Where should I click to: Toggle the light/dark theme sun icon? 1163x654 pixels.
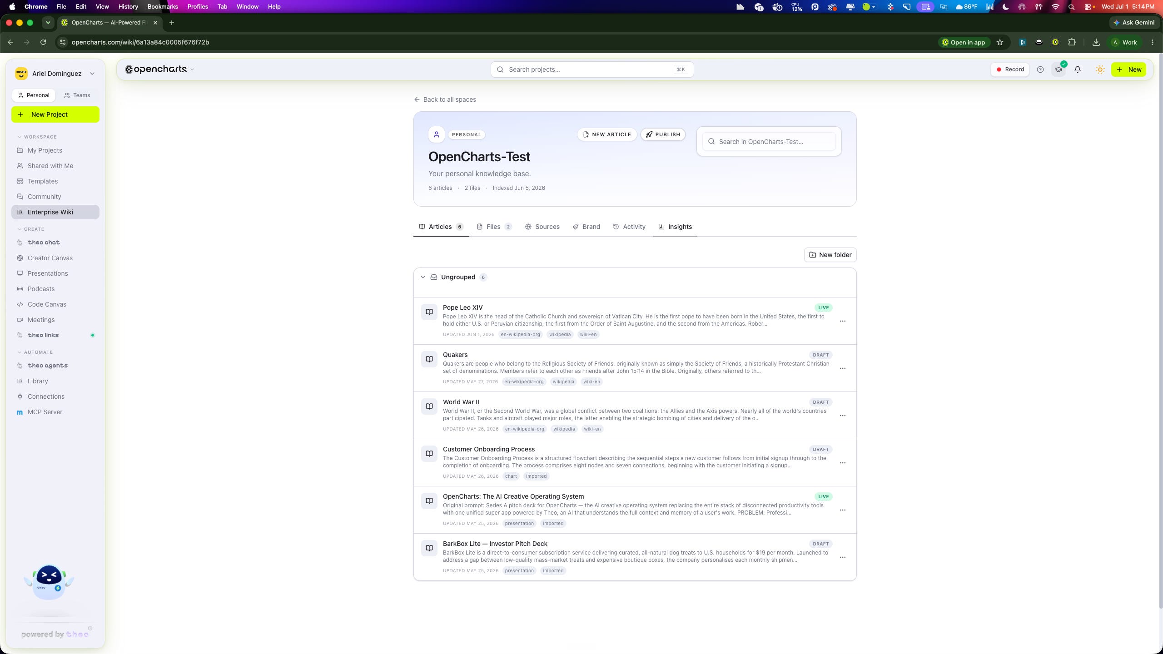1100,69
